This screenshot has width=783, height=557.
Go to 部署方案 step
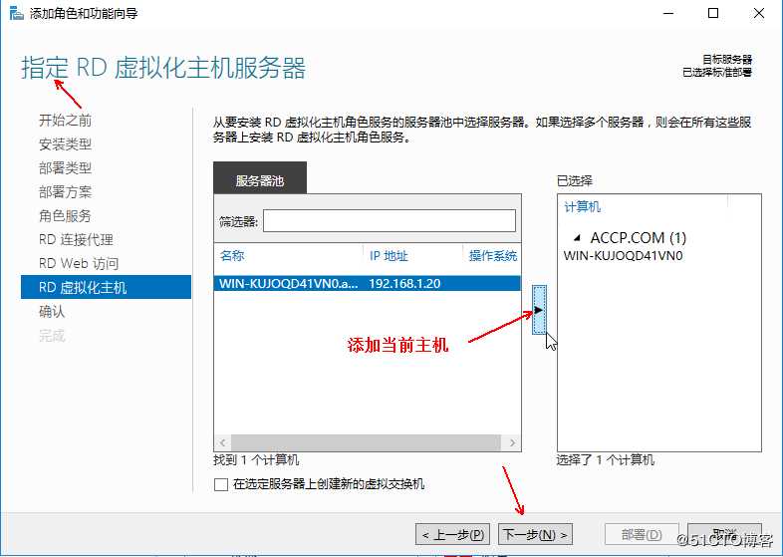click(x=65, y=192)
